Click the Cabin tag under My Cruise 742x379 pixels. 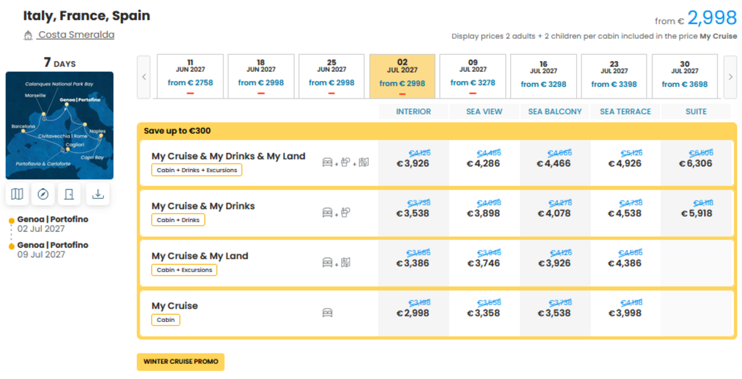[x=166, y=320]
